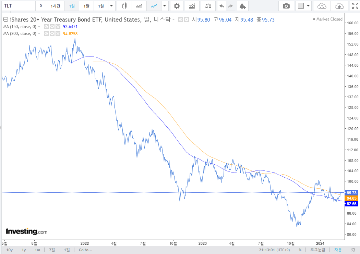The image size is (360, 254).
Task: Remove the MA 150 indicator with X
Action: tap(58, 27)
